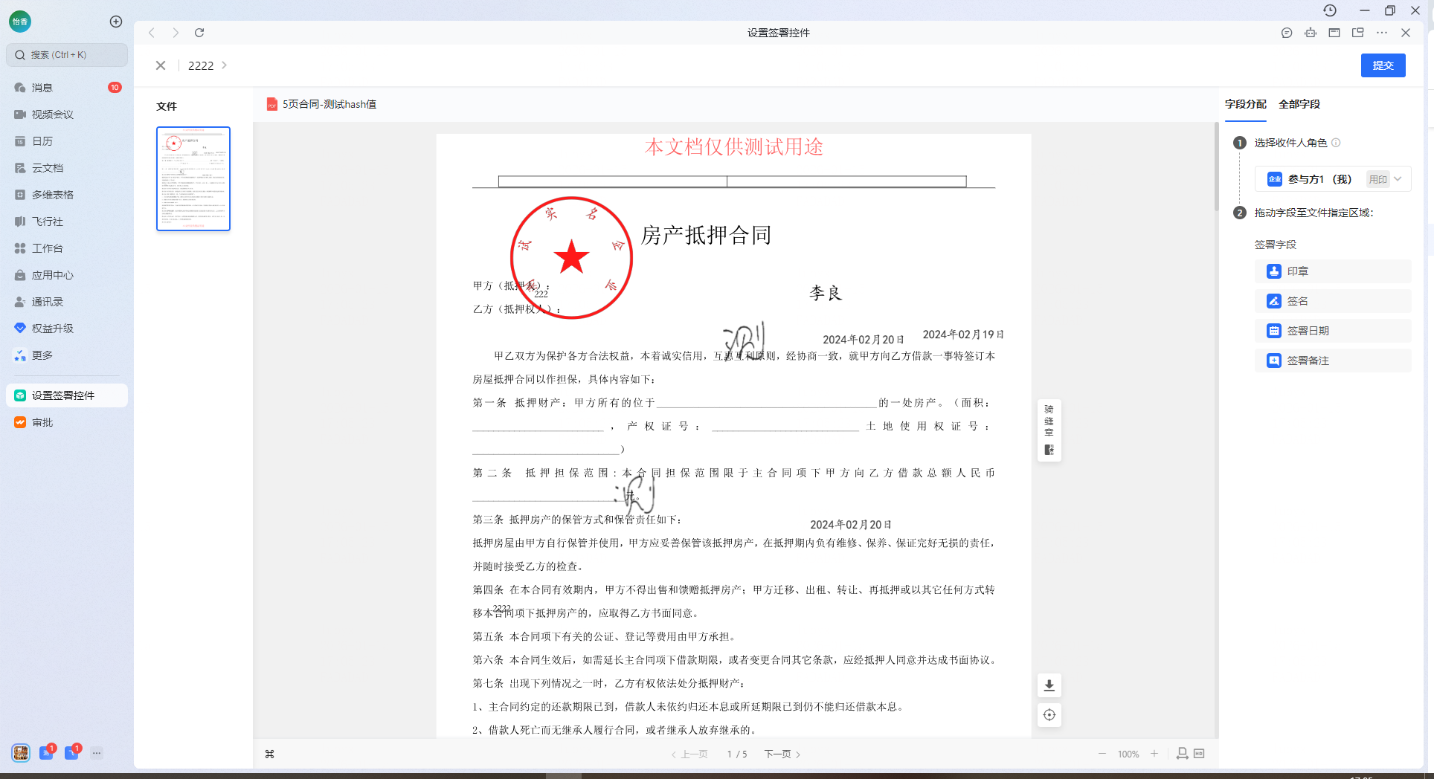Viewport: 1434px width, 779px height.
Task: Open the more options ellipsis menu
Action: [x=1382, y=33]
